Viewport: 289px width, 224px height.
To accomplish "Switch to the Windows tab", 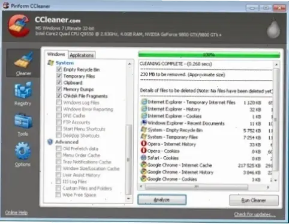I will 56,54.
